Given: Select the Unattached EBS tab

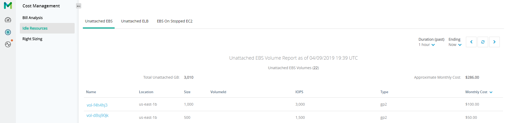Looking at the screenshot, I should [99, 21].
